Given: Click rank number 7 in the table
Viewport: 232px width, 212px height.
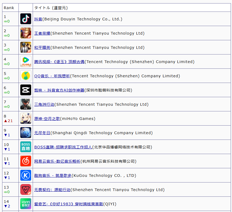Looking at the screenshot, I should [5, 102].
